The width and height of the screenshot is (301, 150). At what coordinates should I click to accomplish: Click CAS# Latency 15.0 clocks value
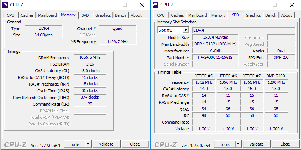(x=90, y=71)
